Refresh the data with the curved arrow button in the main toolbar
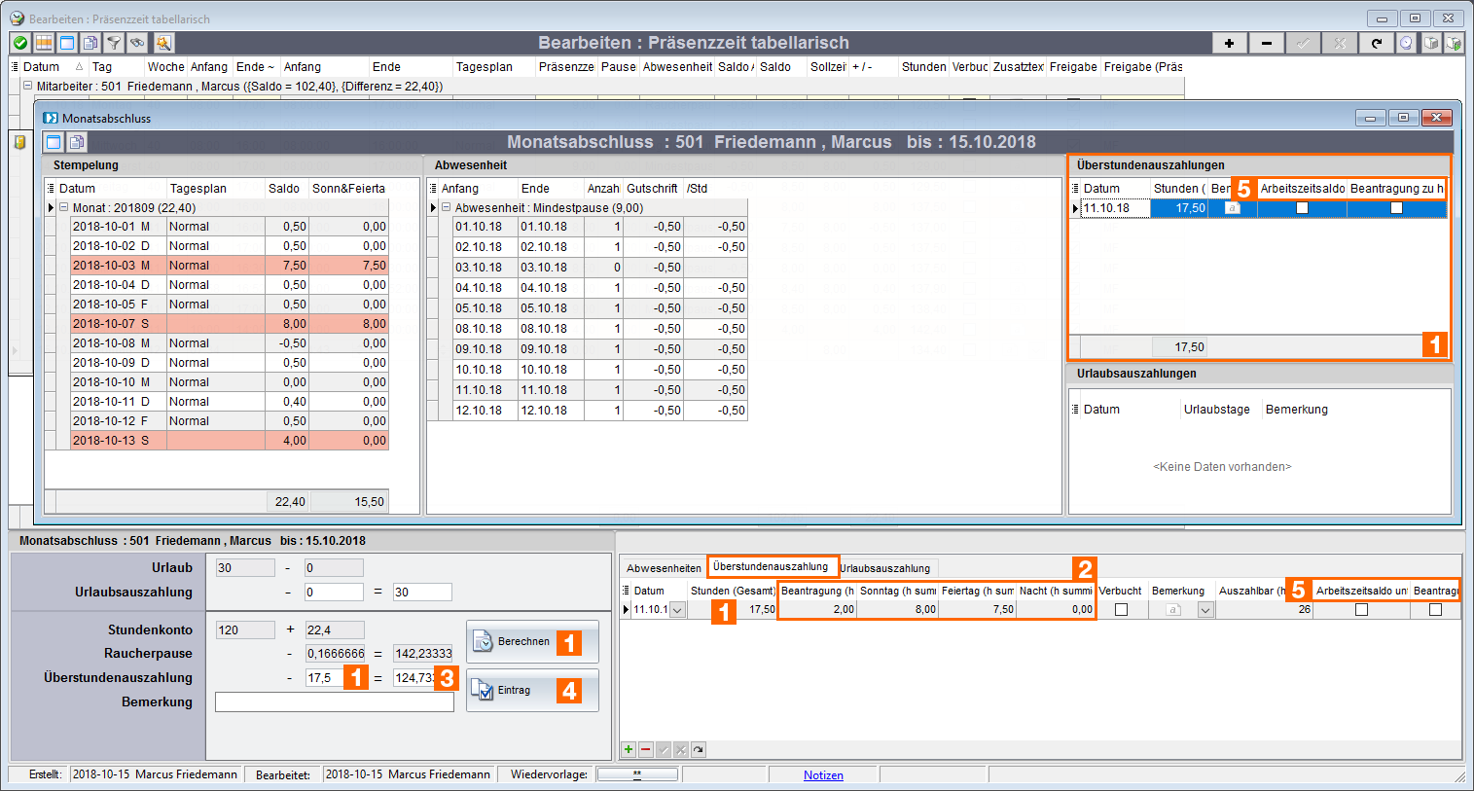 pyautogui.click(x=1377, y=43)
